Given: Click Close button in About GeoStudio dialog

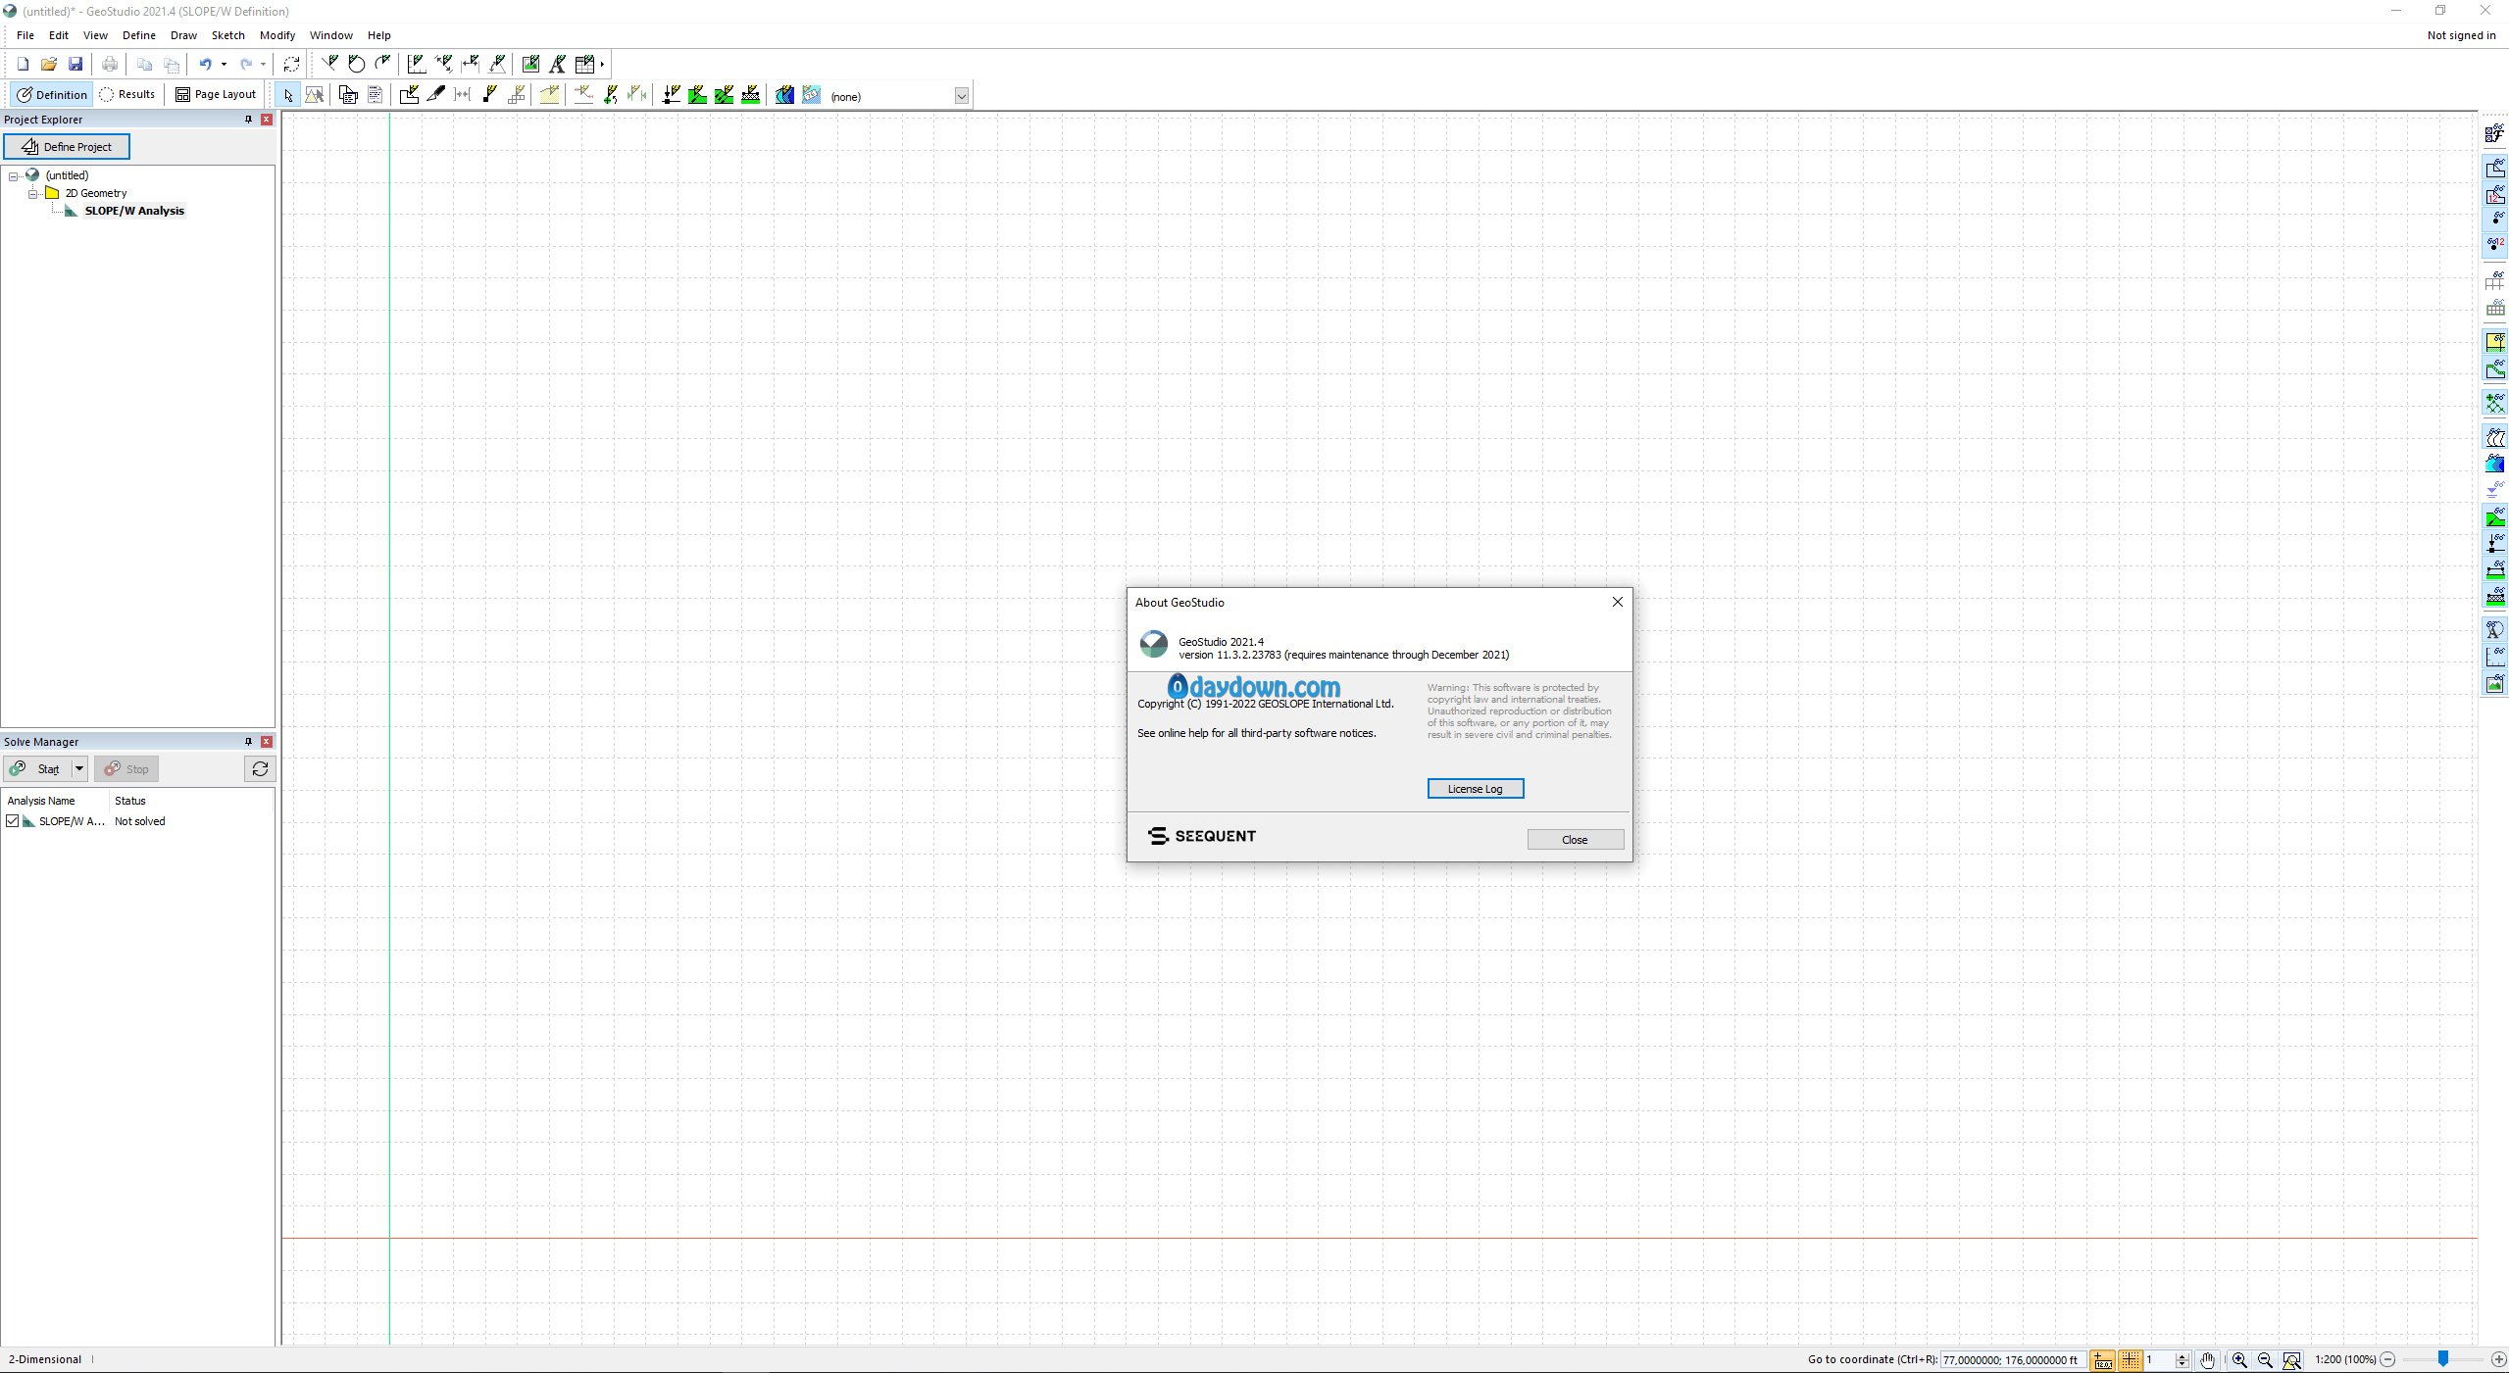Looking at the screenshot, I should click(x=1576, y=840).
